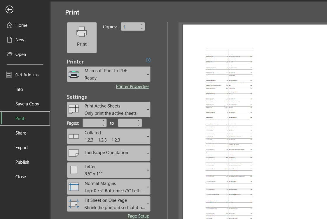Image resolution: width=327 pixels, height=219 pixels.
Task: Select Share from the sidebar
Action: point(21,133)
